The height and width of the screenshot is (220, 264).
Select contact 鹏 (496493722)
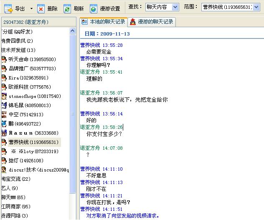pyautogui.click(x=25, y=124)
